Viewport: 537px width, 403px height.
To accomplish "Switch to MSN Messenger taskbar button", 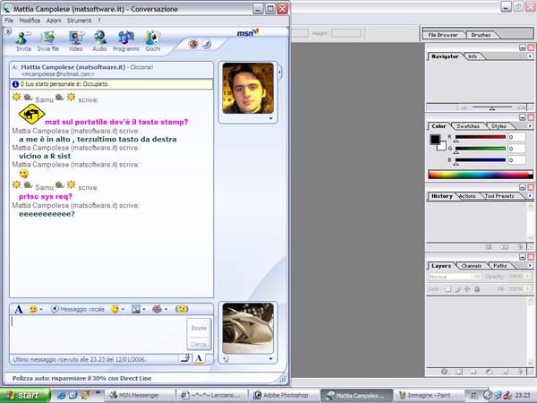I will coord(139,396).
